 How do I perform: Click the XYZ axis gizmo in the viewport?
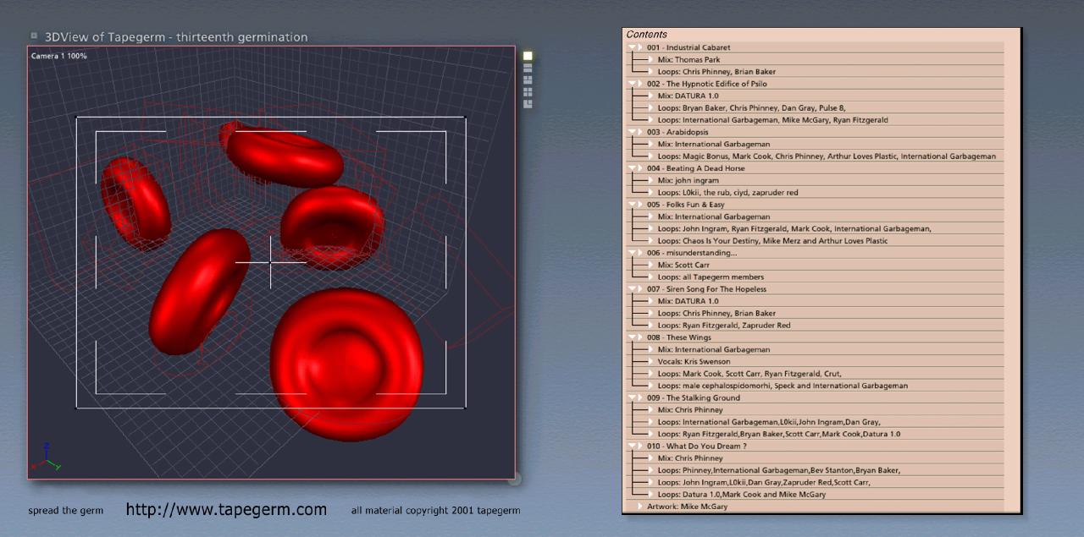click(x=46, y=457)
